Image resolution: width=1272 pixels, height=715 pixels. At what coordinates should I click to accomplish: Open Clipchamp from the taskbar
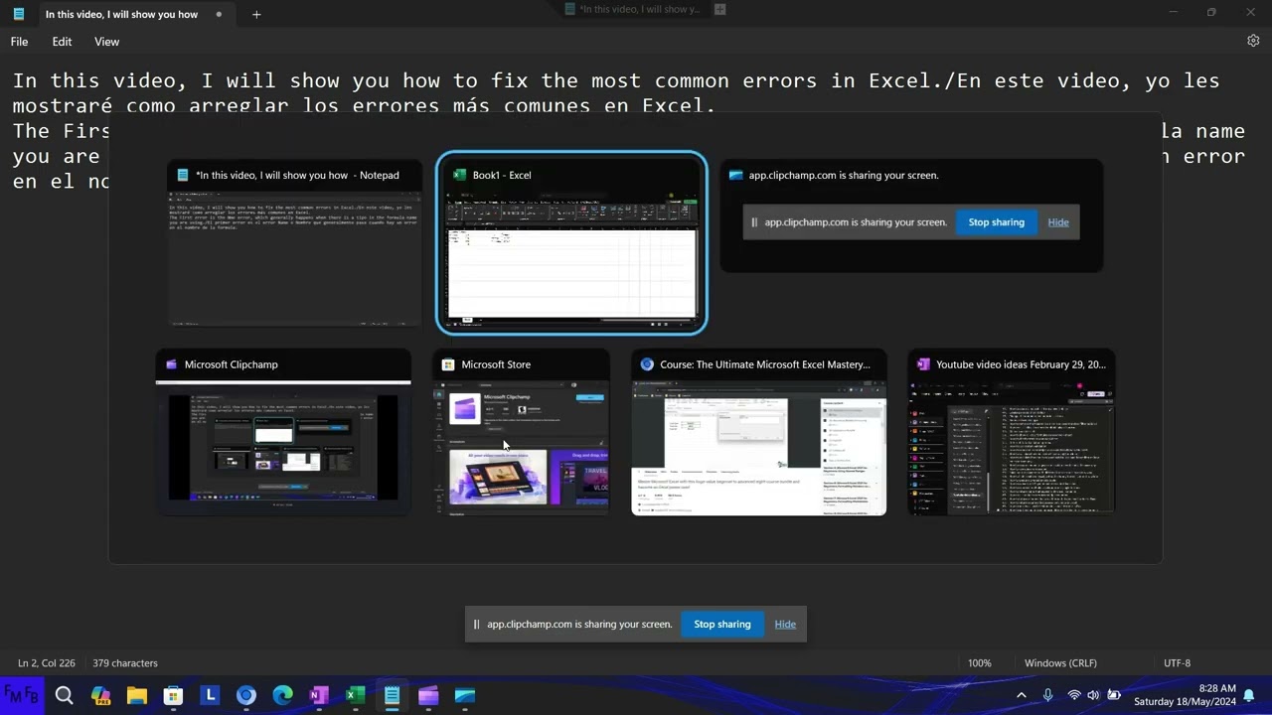428,696
